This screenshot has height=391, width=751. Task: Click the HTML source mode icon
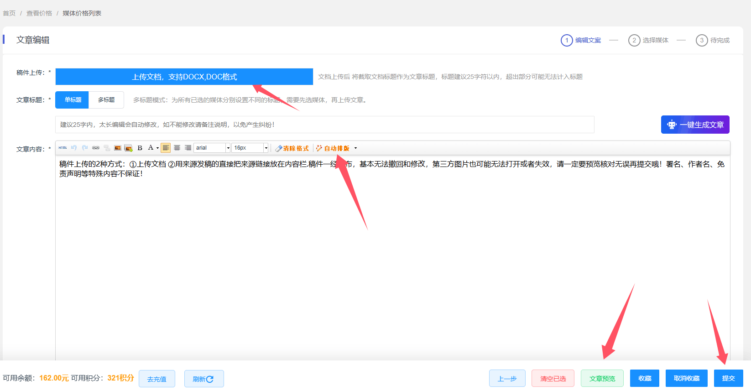point(63,148)
